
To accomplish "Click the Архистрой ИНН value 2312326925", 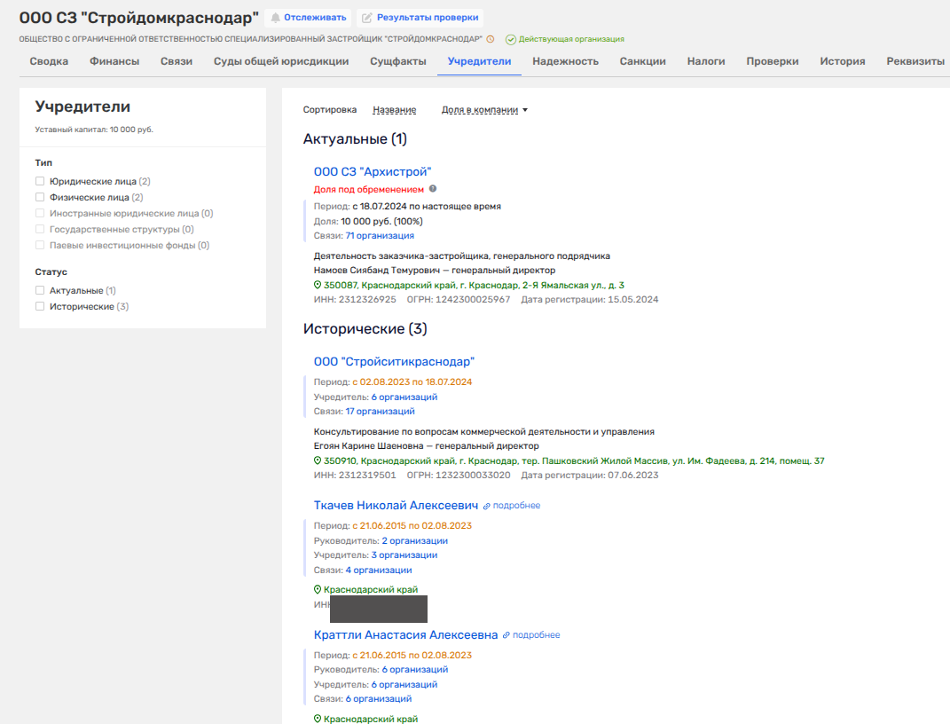I will tap(367, 299).
